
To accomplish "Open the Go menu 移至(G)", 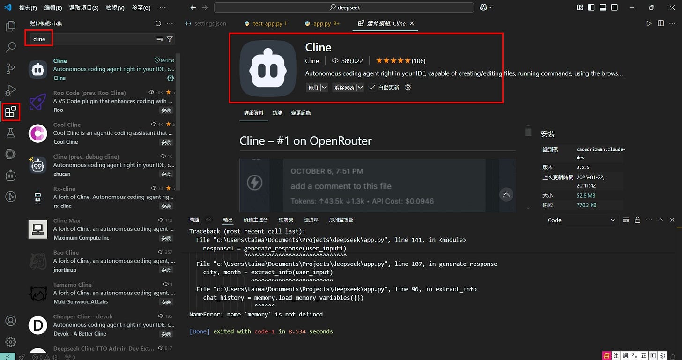I will (141, 8).
